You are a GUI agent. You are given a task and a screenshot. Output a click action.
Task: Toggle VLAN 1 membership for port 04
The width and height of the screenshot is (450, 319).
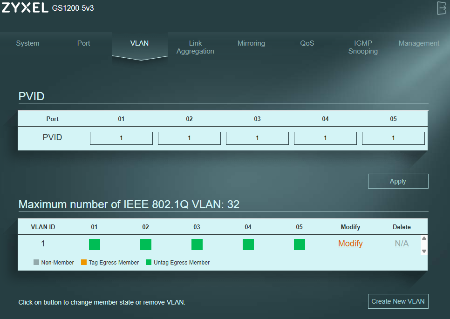point(248,244)
